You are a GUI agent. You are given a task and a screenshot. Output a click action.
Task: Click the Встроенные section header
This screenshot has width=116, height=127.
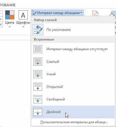click(73, 39)
